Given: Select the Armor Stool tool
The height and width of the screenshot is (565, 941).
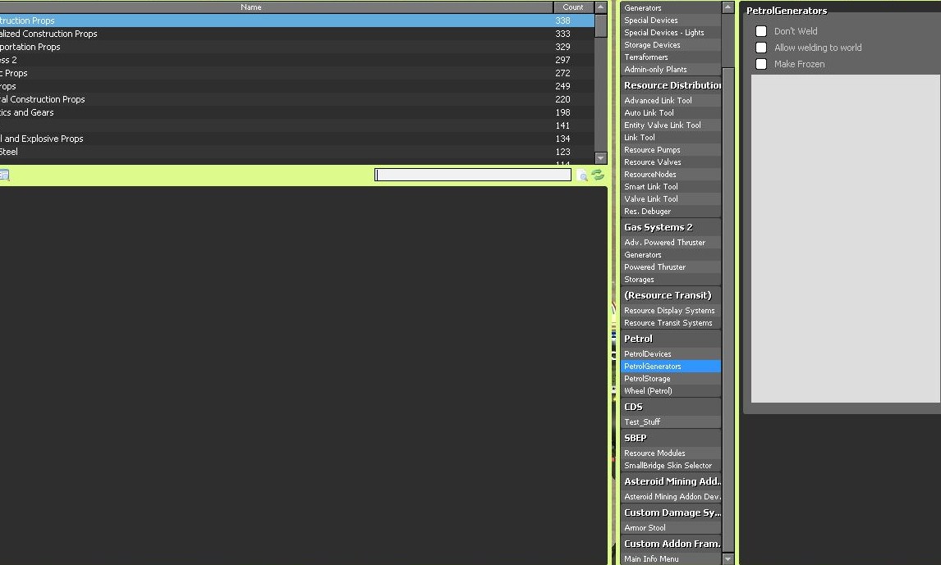Looking at the screenshot, I should [x=670, y=528].
